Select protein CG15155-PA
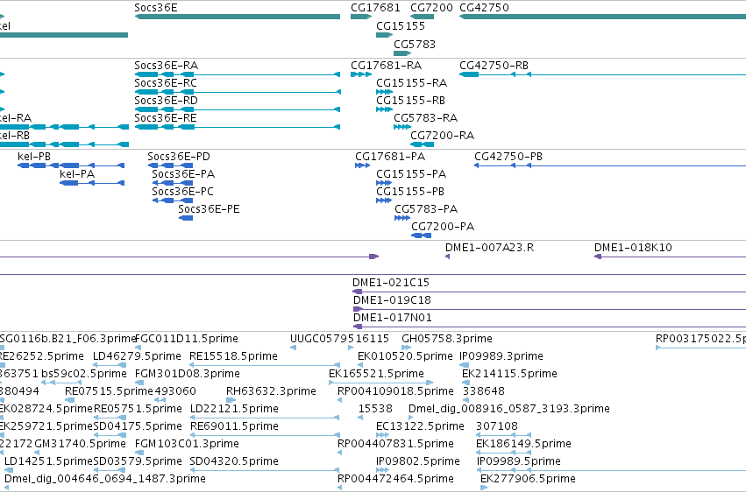 (x=384, y=183)
